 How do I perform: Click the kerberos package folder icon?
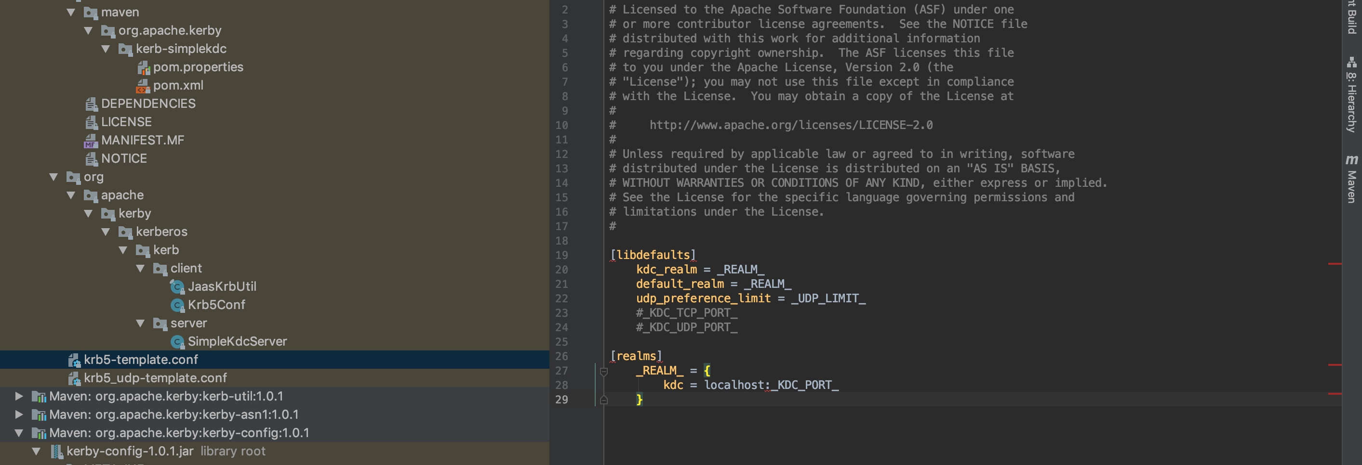pyautogui.click(x=126, y=232)
